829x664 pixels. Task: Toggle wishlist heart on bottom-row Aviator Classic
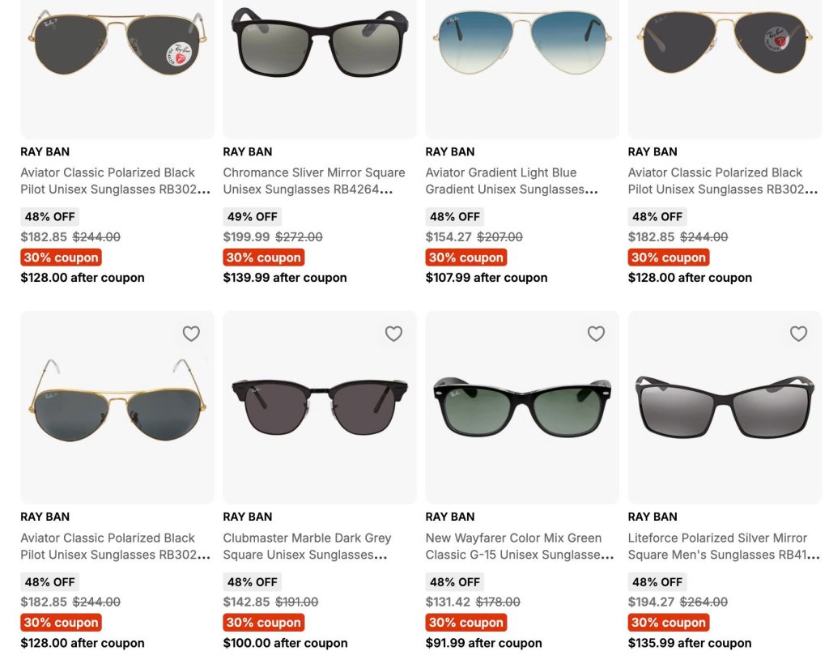click(x=191, y=334)
